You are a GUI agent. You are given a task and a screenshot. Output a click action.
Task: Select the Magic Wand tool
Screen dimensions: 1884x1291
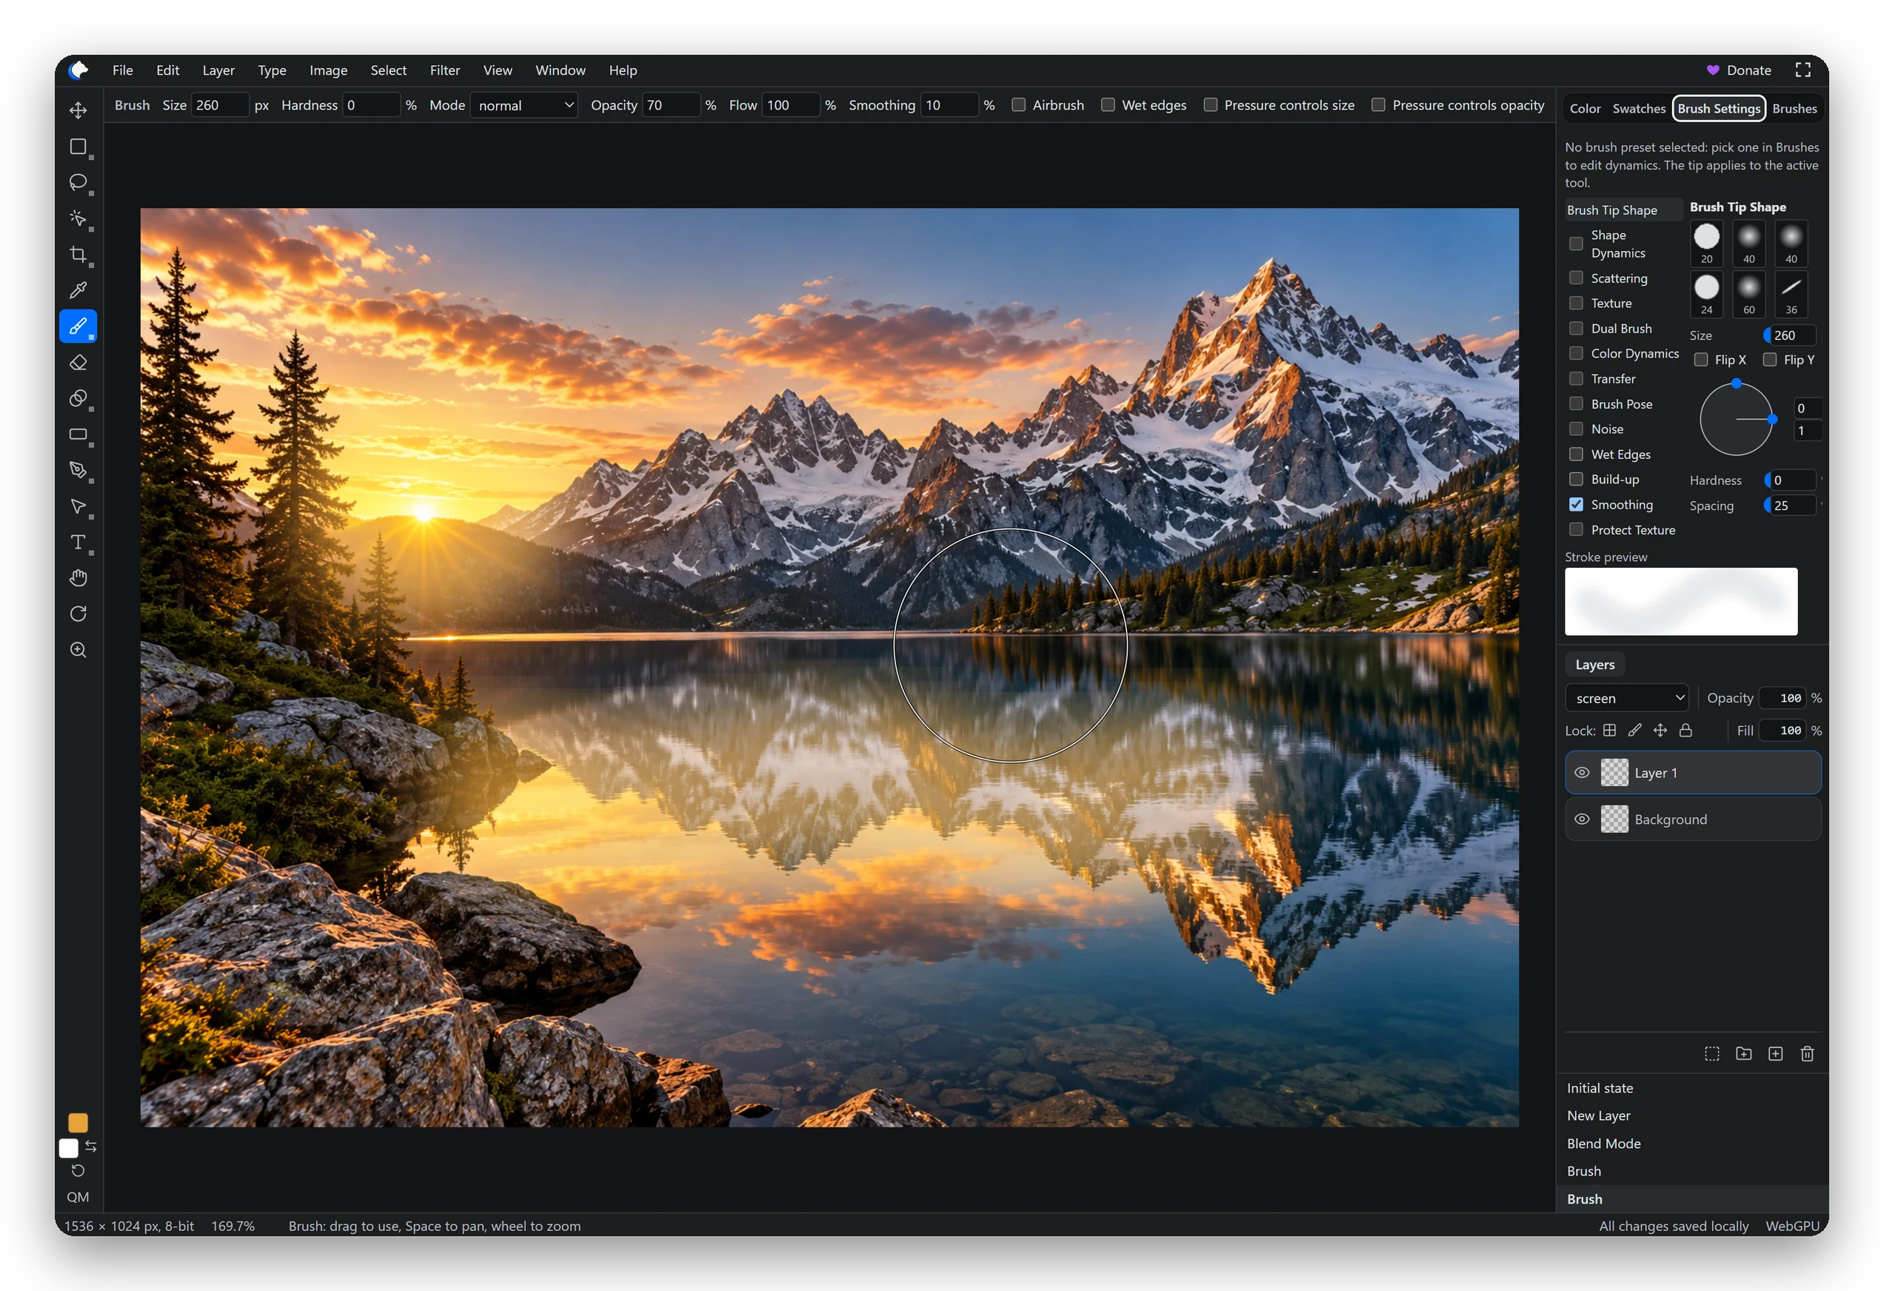coord(78,218)
